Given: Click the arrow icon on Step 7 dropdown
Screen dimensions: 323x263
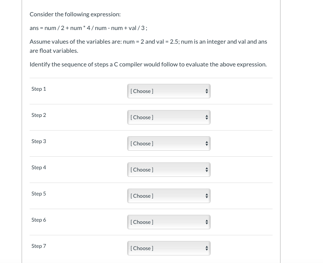Looking at the screenshot, I should [206, 248].
